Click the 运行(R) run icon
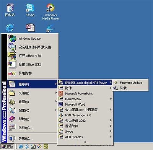This screenshot has height=150, width=153. [12, 127]
